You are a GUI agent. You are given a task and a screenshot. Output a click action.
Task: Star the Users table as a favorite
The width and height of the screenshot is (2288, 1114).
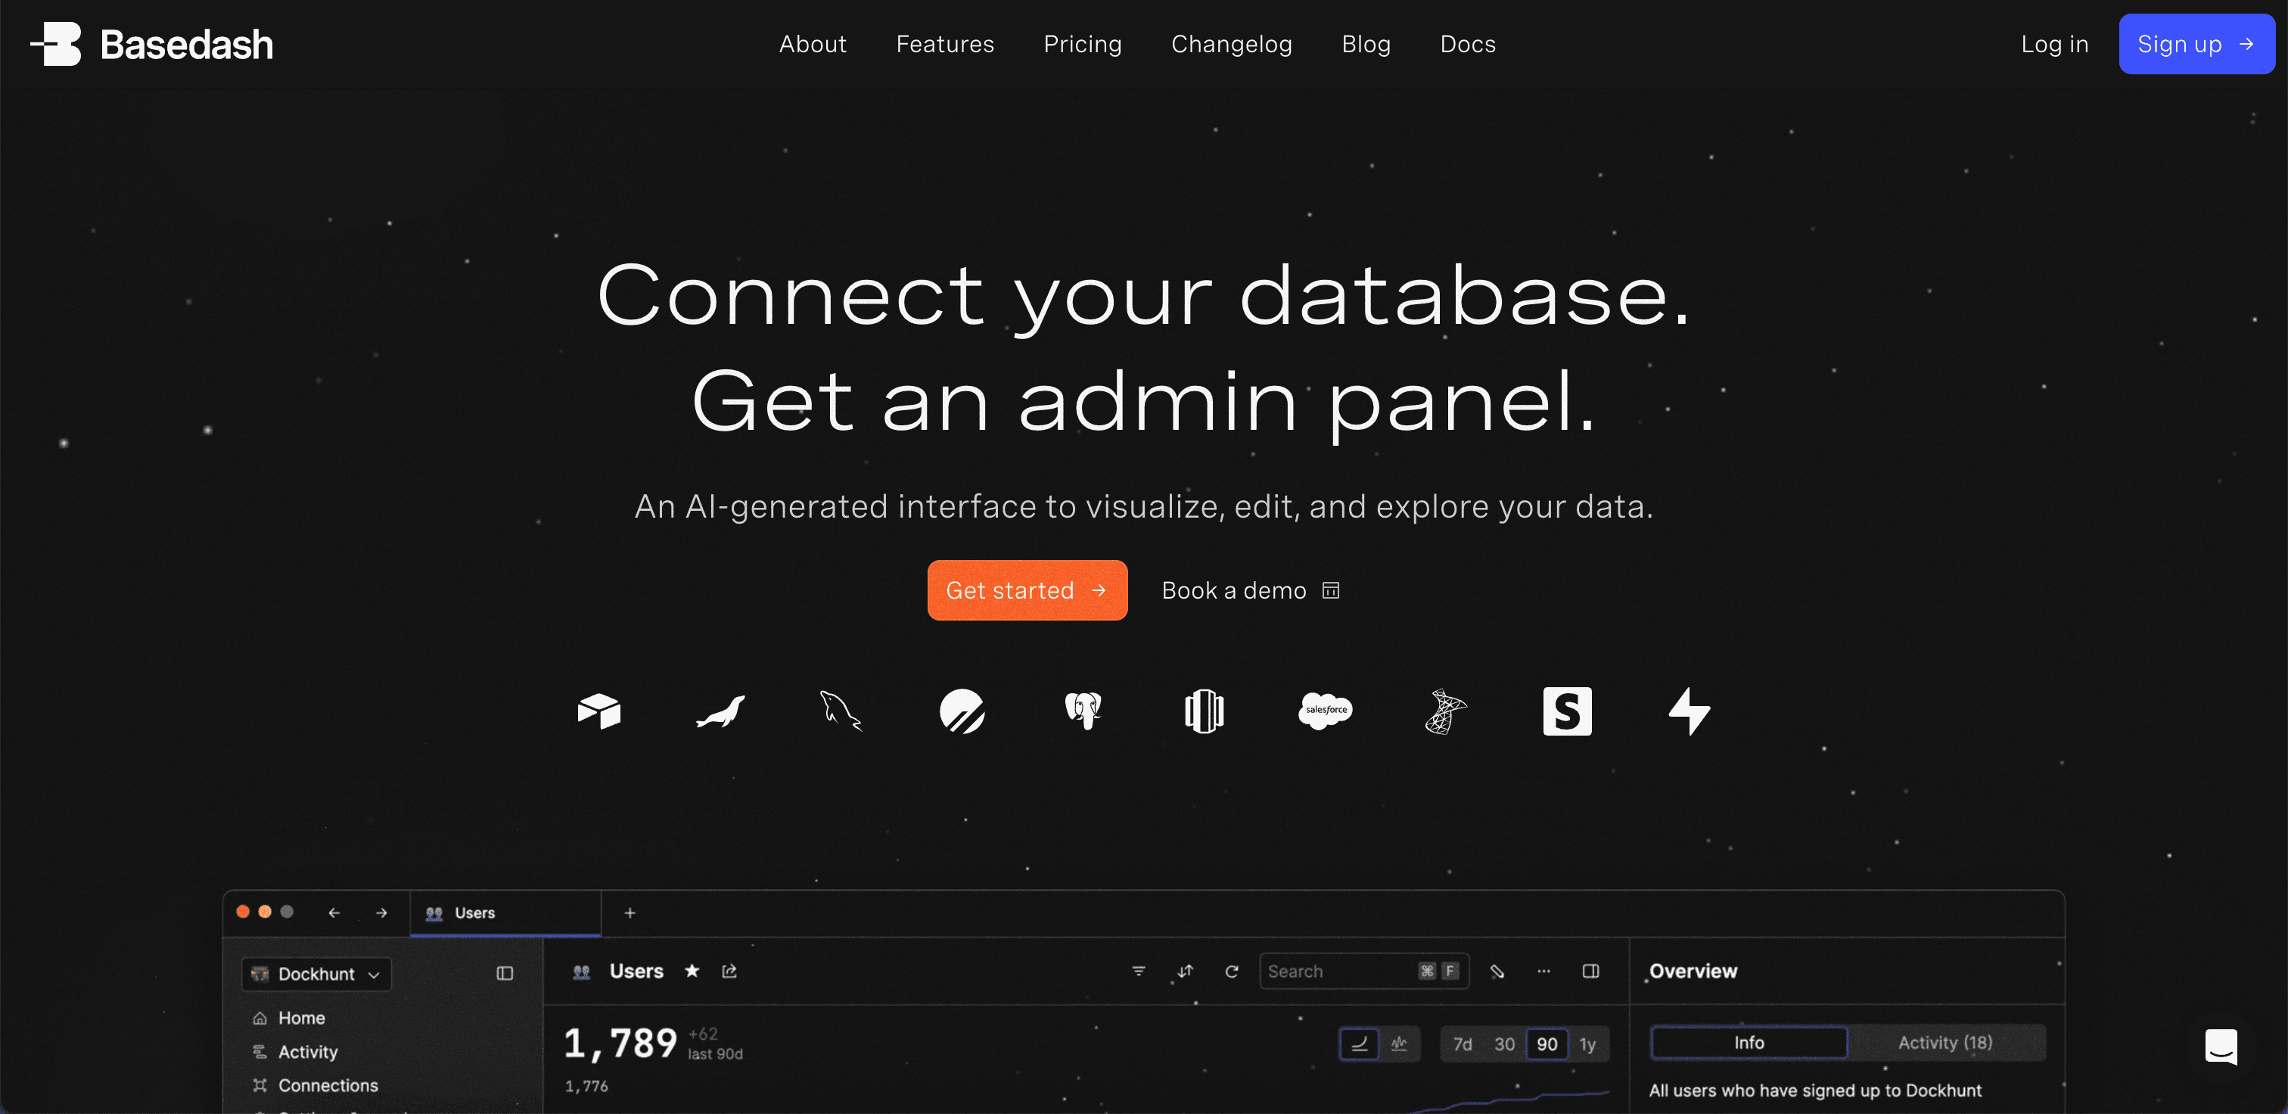pos(692,971)
